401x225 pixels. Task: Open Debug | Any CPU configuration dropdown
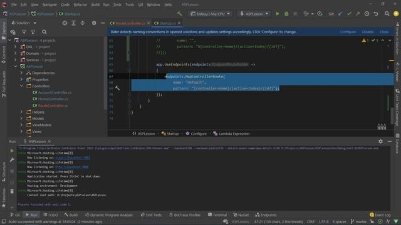click(x=211, y=14)
